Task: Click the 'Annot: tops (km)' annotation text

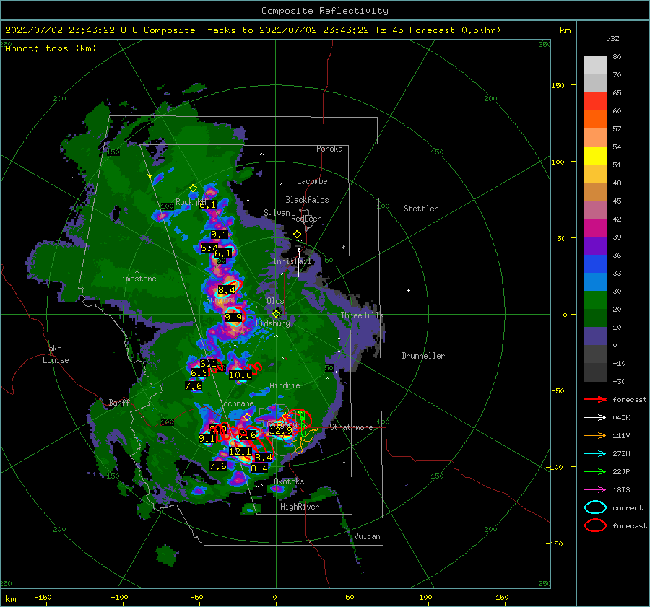Action: tap(51, 48)
